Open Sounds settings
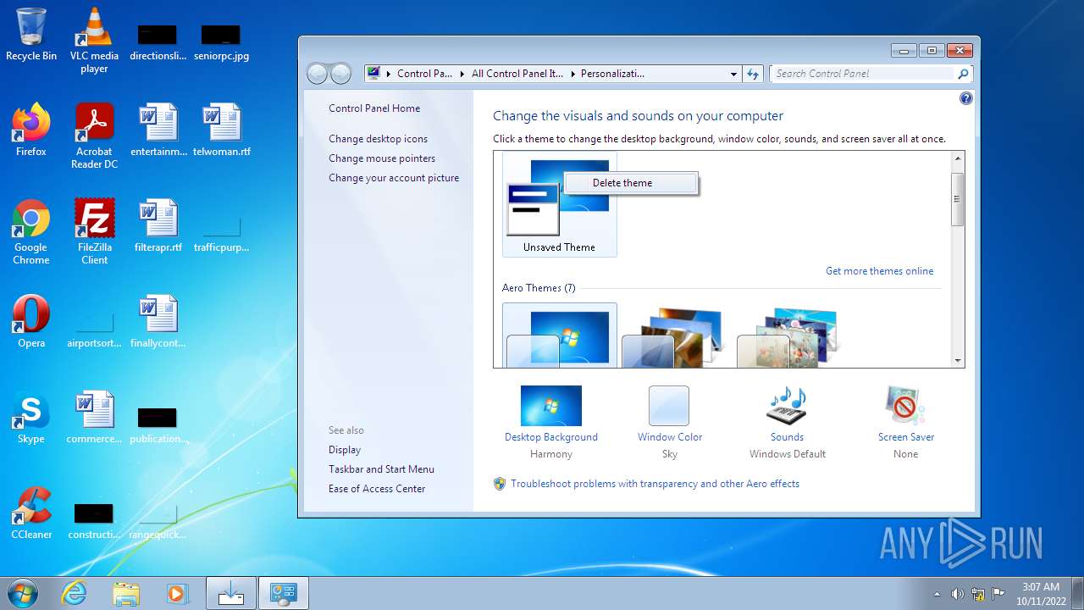The height and width of the screenshot is (610, 1084). (787, 422)
